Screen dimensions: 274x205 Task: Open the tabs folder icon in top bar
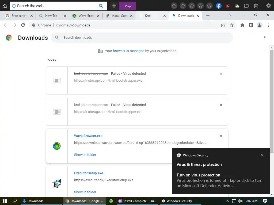(246, 6)
